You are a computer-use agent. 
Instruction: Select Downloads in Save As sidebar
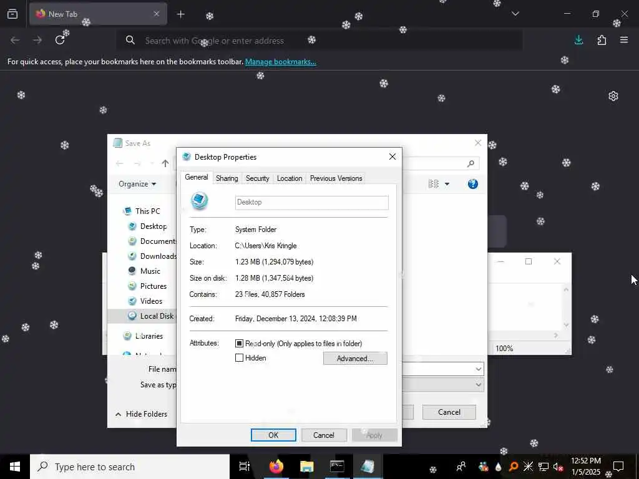coord(152,256)
